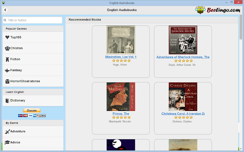Click the Jane Austen cover thumbnail

pos(183,145)
